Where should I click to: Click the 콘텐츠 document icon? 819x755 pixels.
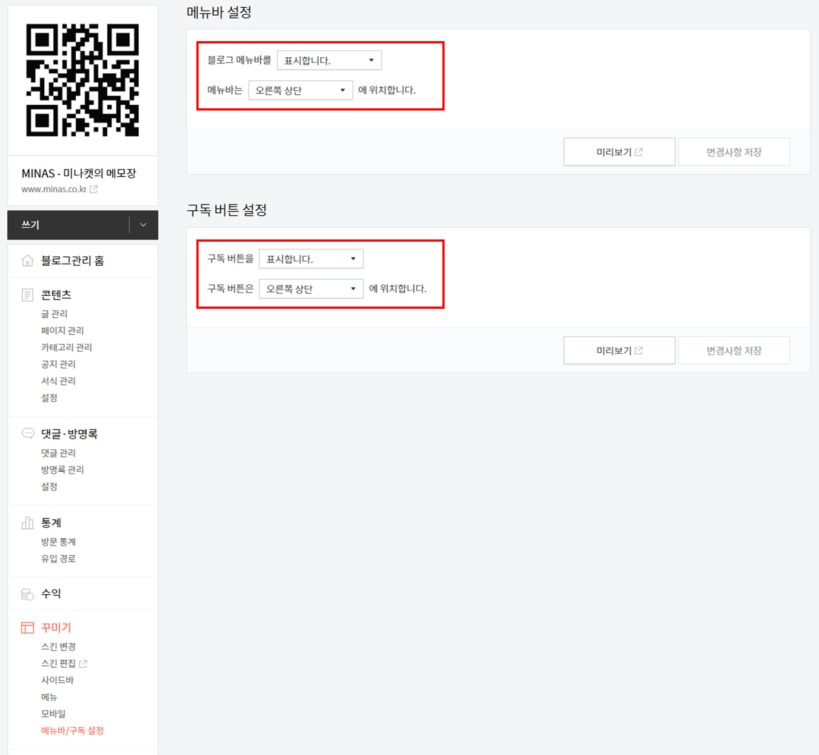[x=28, y=295]
